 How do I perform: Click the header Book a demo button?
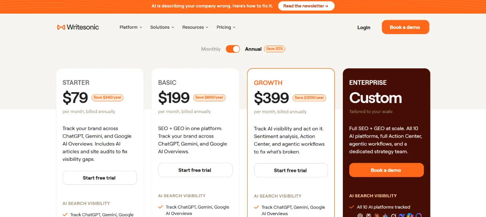click(x=406, y=27)
